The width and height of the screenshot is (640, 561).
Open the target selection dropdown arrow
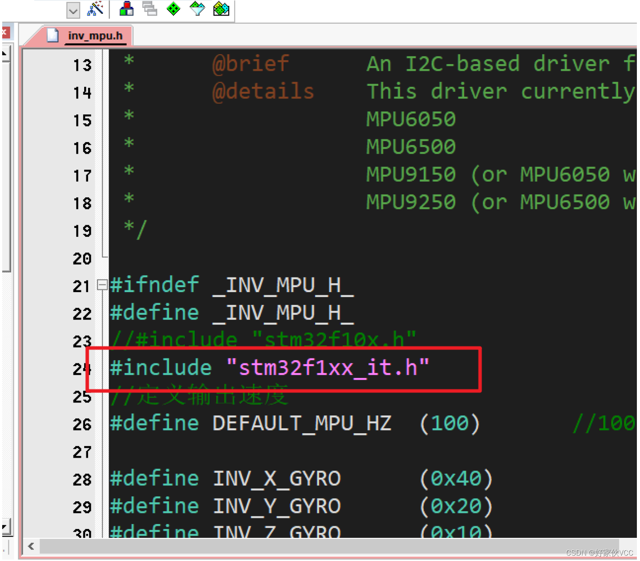pyautogui.click(x=73, y=10)
